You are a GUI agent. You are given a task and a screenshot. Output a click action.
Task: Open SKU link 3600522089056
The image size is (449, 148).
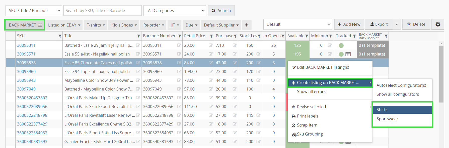tap(32, 106)
